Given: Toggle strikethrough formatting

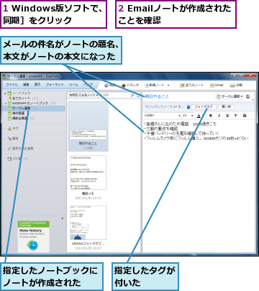Looking at the screenshot, I should pos(236,116).
